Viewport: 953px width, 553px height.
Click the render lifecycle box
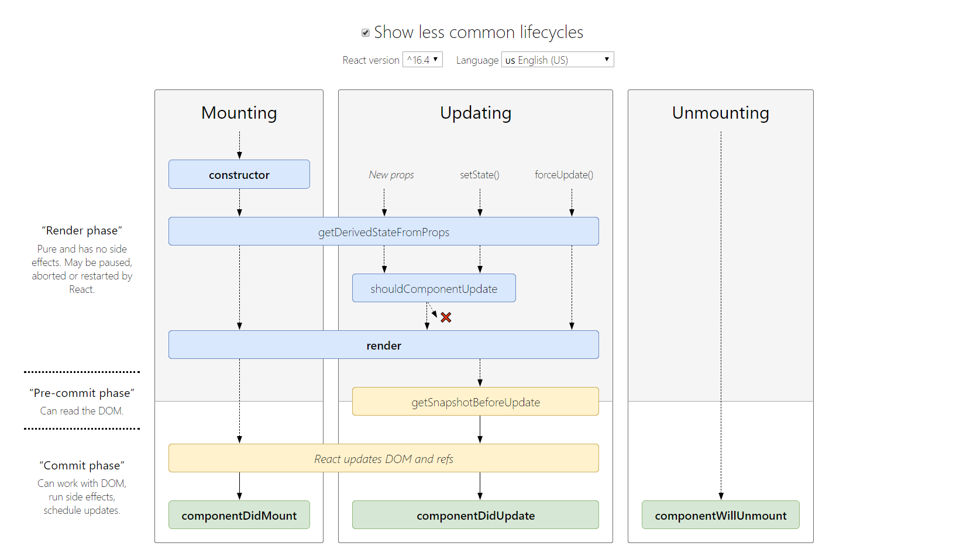tap(383, 345)
